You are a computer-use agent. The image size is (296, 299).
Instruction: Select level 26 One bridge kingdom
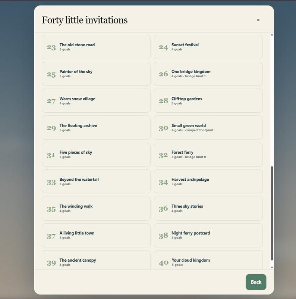pyautogui.click(x=208, y=74)
